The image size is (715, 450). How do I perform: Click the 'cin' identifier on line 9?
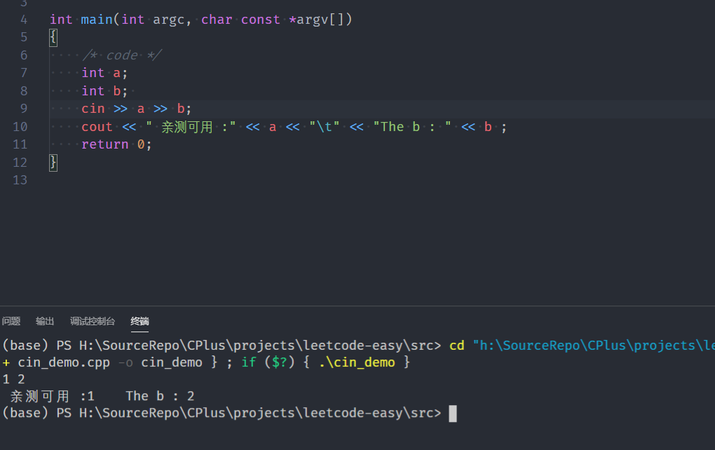[93, 109]
